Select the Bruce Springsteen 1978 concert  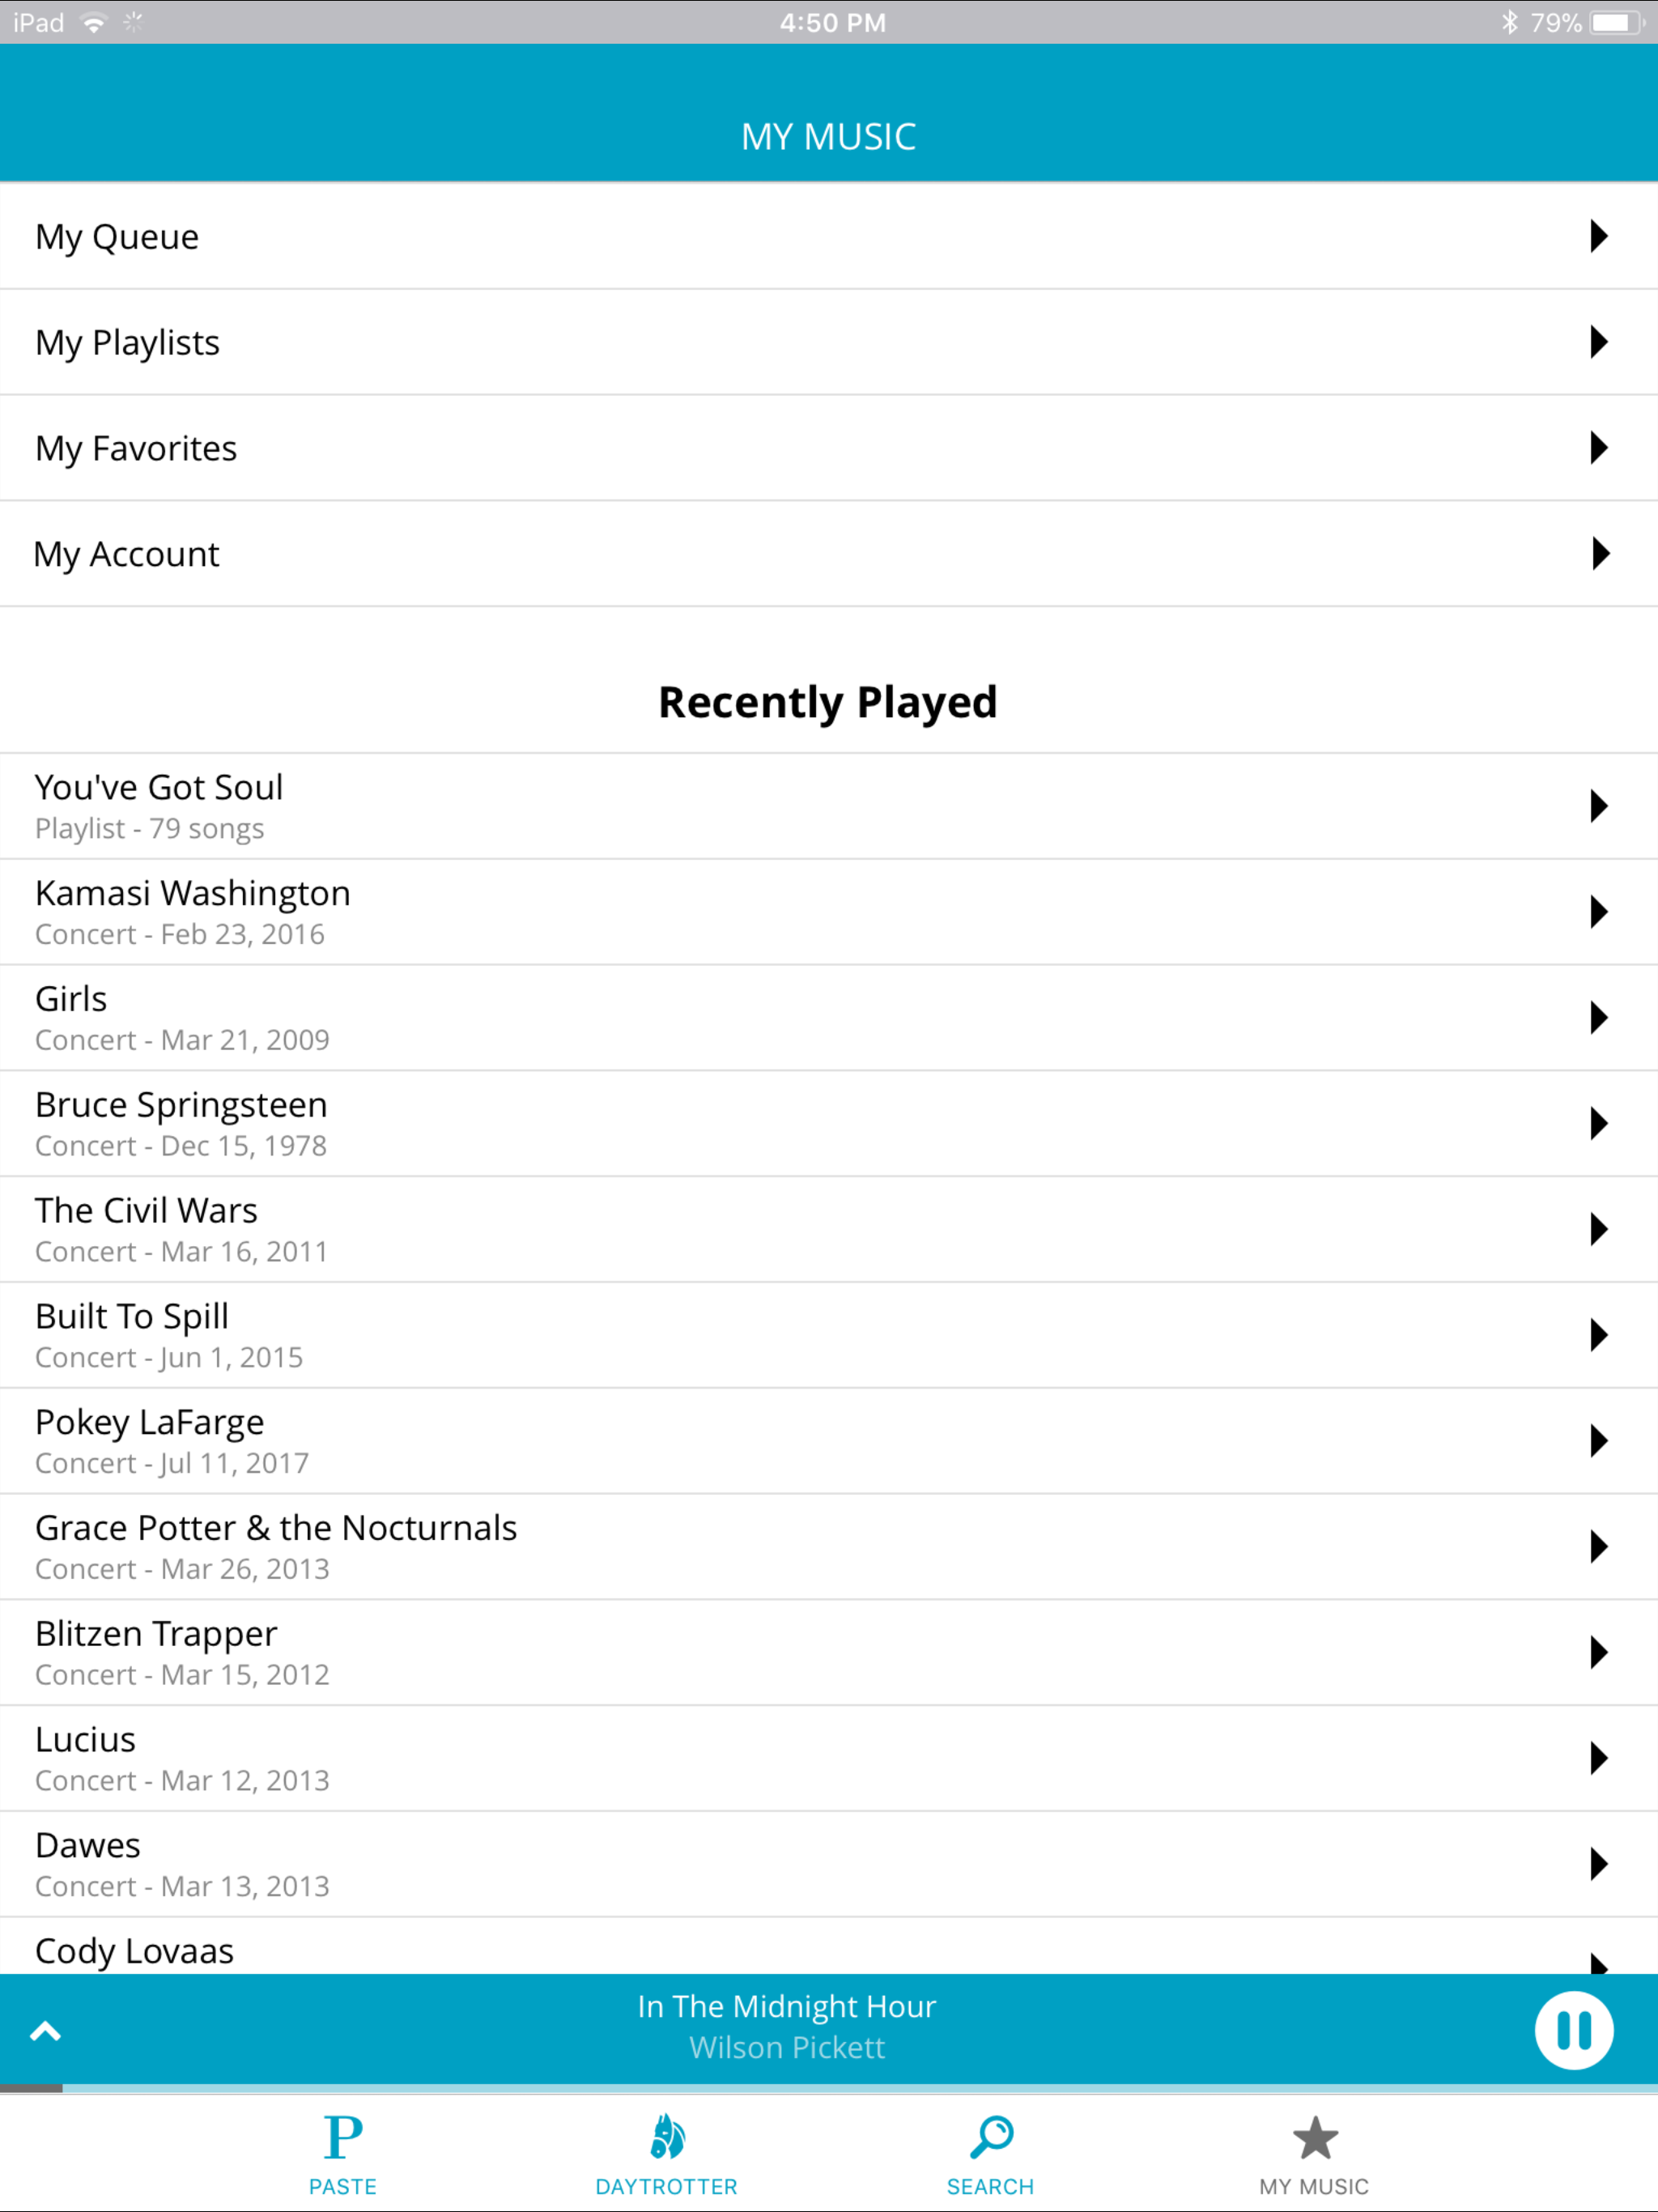(x=829, y=1124)
